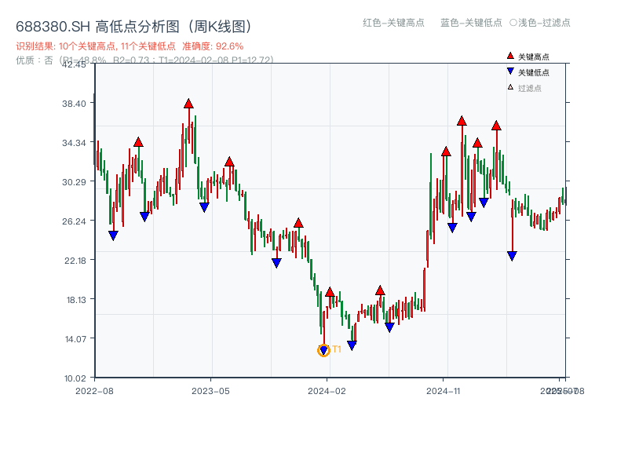Click the red marker above the 18.13 rebound area
This screenshot has height=471, width=628.
pos(380,290)
